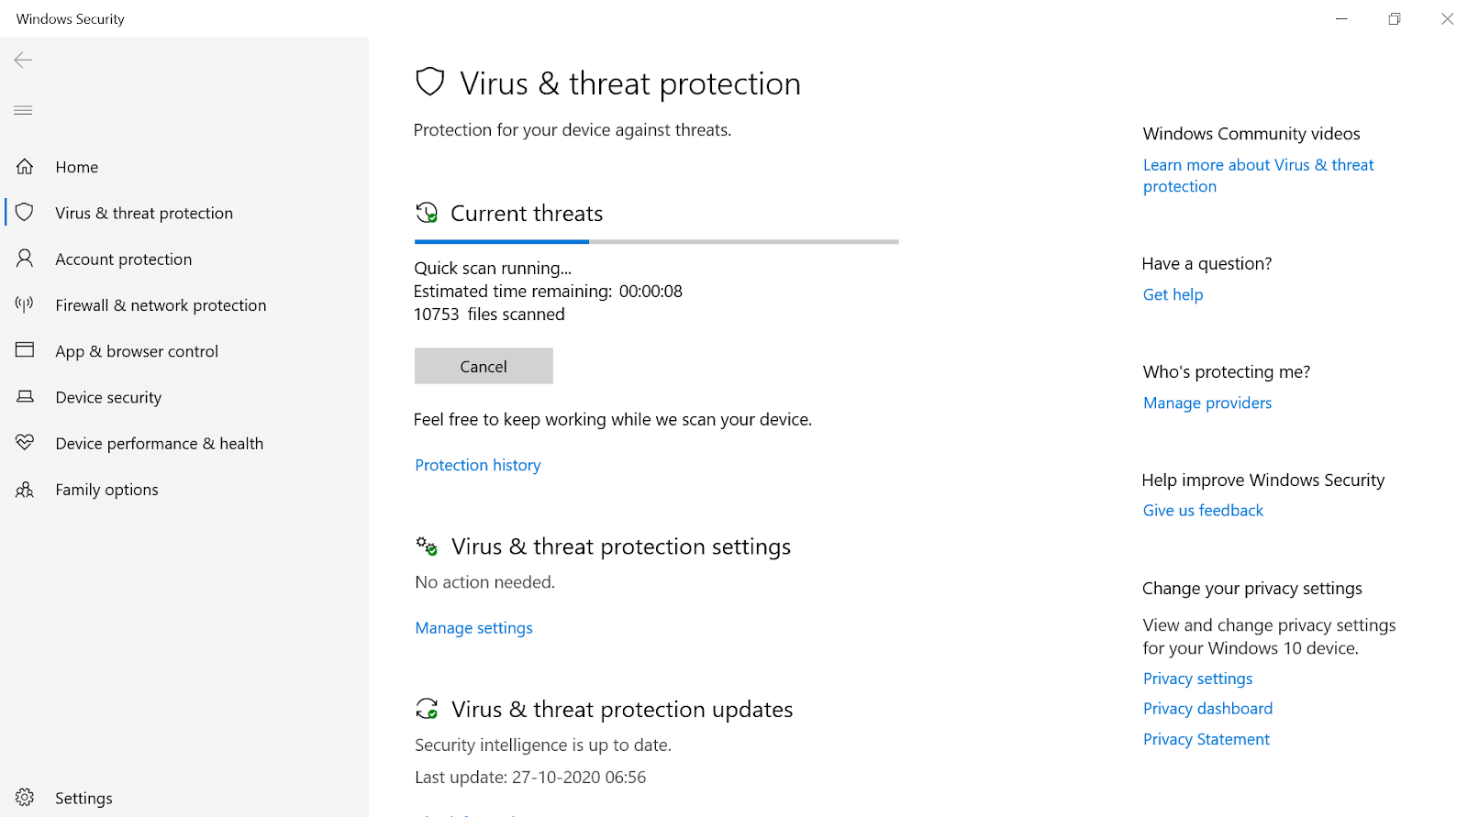Click the Family options icon
This screenshot has width=1468, height=817.
tap(24, 489)
